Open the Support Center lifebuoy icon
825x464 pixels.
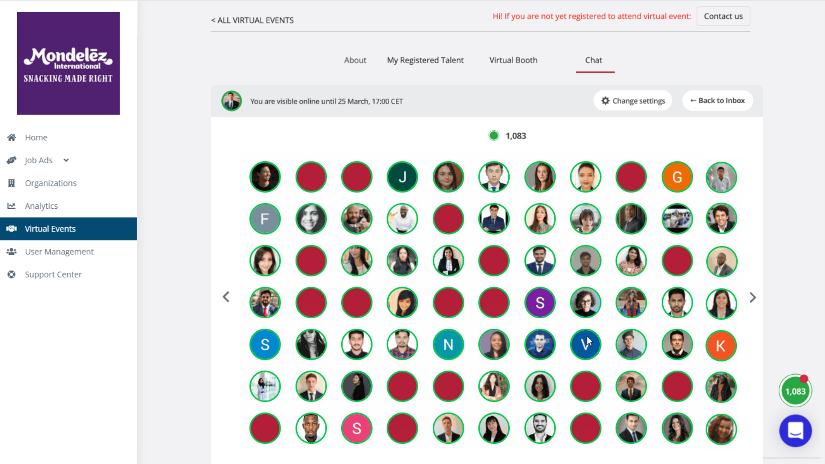point(12,274)
